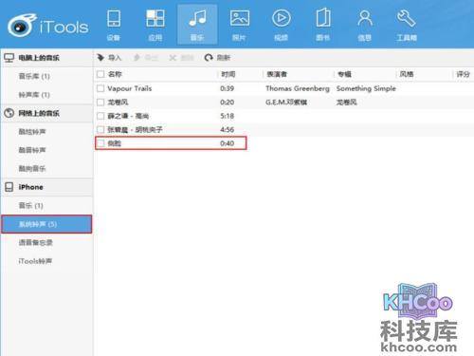Sort by the Album column header
Screen dimensions: 474x356
(344, 74)
